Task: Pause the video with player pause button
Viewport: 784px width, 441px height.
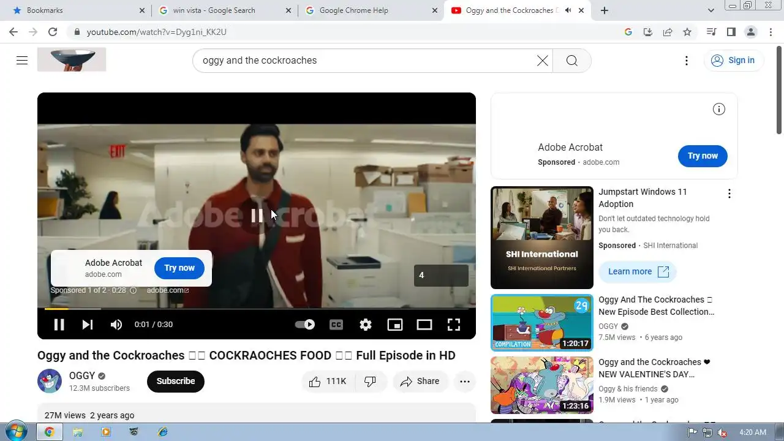Action: [x=59, y=325]
